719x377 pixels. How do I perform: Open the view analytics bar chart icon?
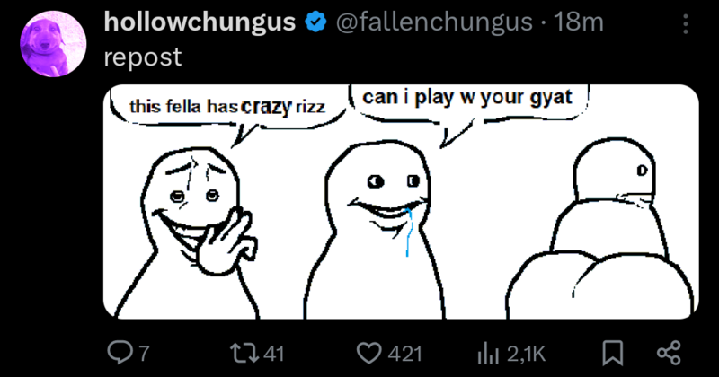pyautogui.click(x=488, y=353)
